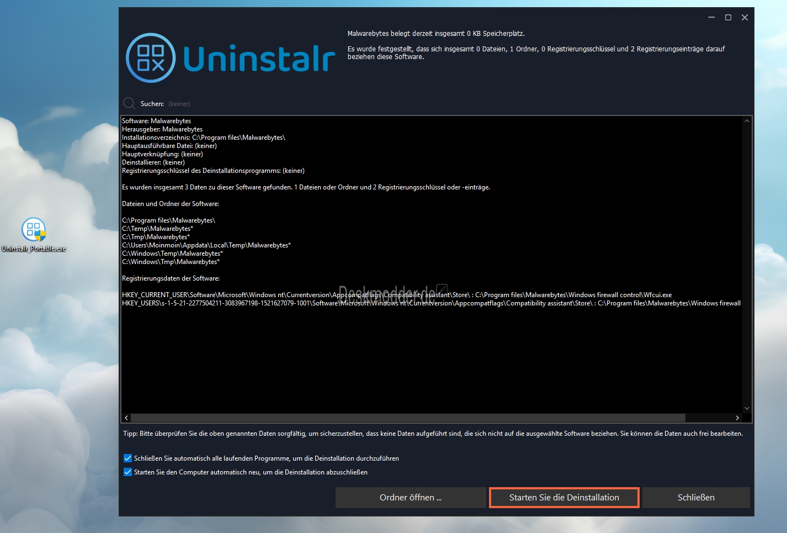Click the horizontal scrollbar thumb of the data list

click(x=408, y=418)
